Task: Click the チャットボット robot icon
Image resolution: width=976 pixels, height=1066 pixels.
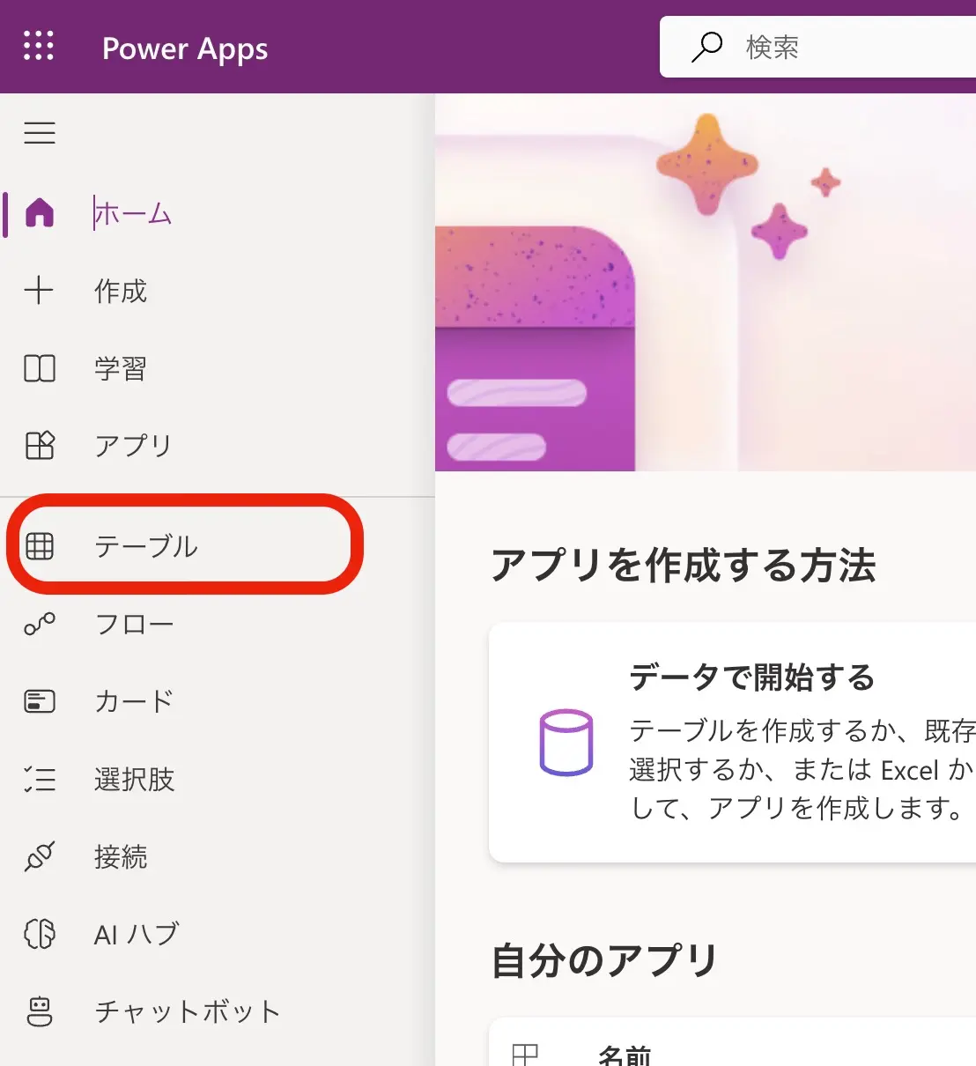Action: click(x=40, y=1011)
